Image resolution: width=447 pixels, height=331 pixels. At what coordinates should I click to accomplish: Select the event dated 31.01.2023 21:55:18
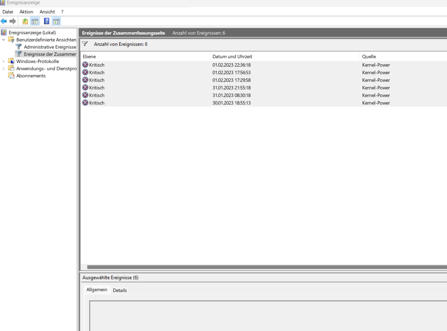tap(264, 88)
